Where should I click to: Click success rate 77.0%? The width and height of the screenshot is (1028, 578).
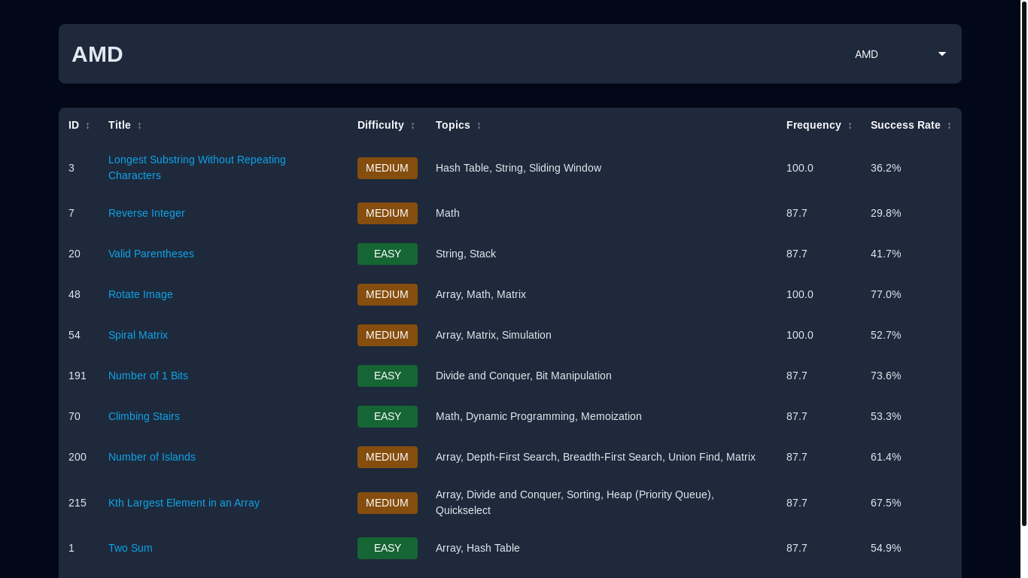886,294
